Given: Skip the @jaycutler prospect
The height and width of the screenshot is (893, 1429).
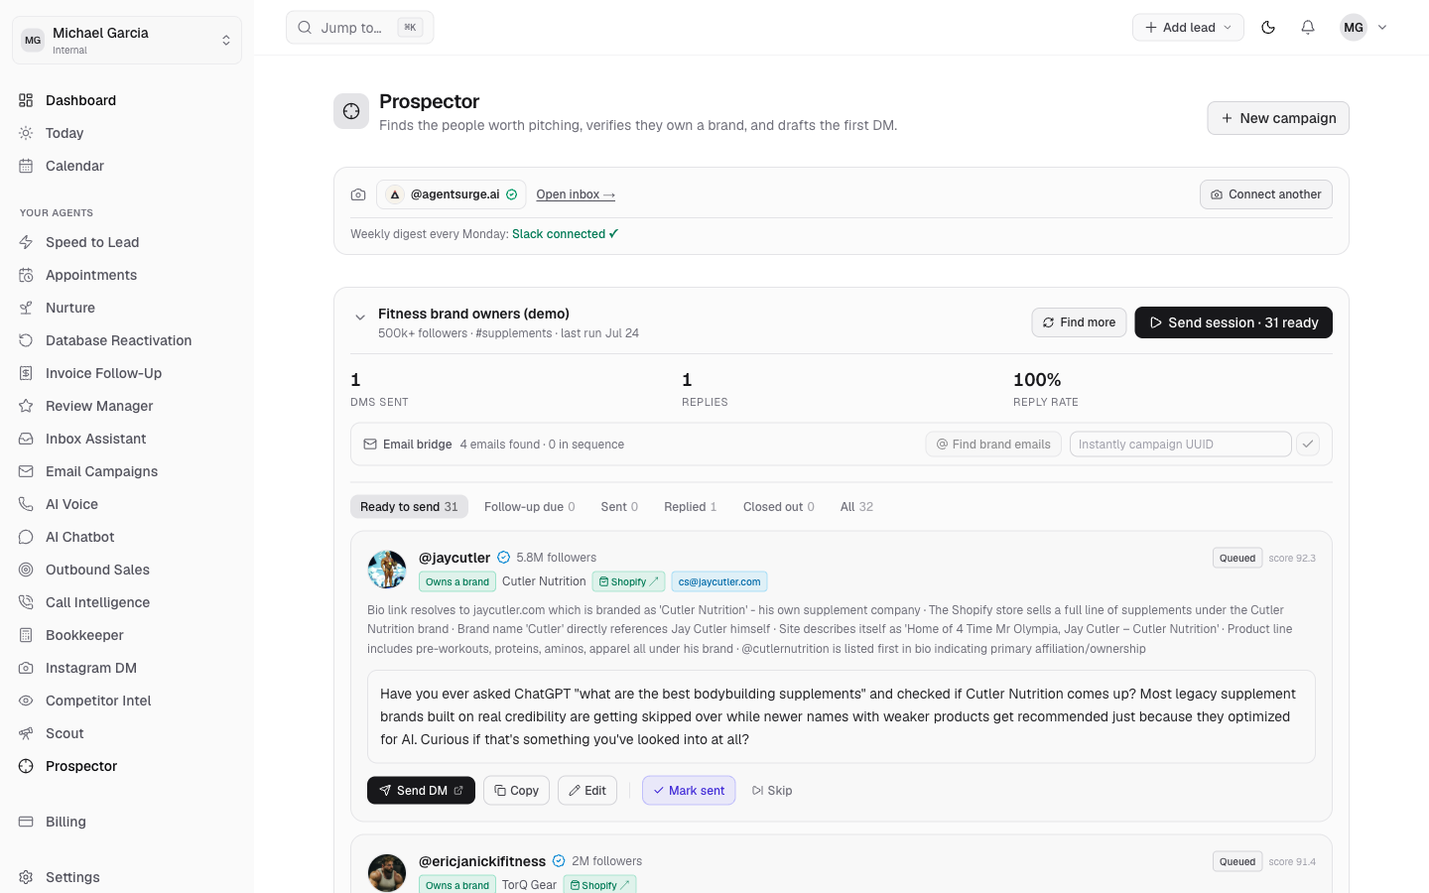Looking at the screenshot, I should [x=772, y=791].
